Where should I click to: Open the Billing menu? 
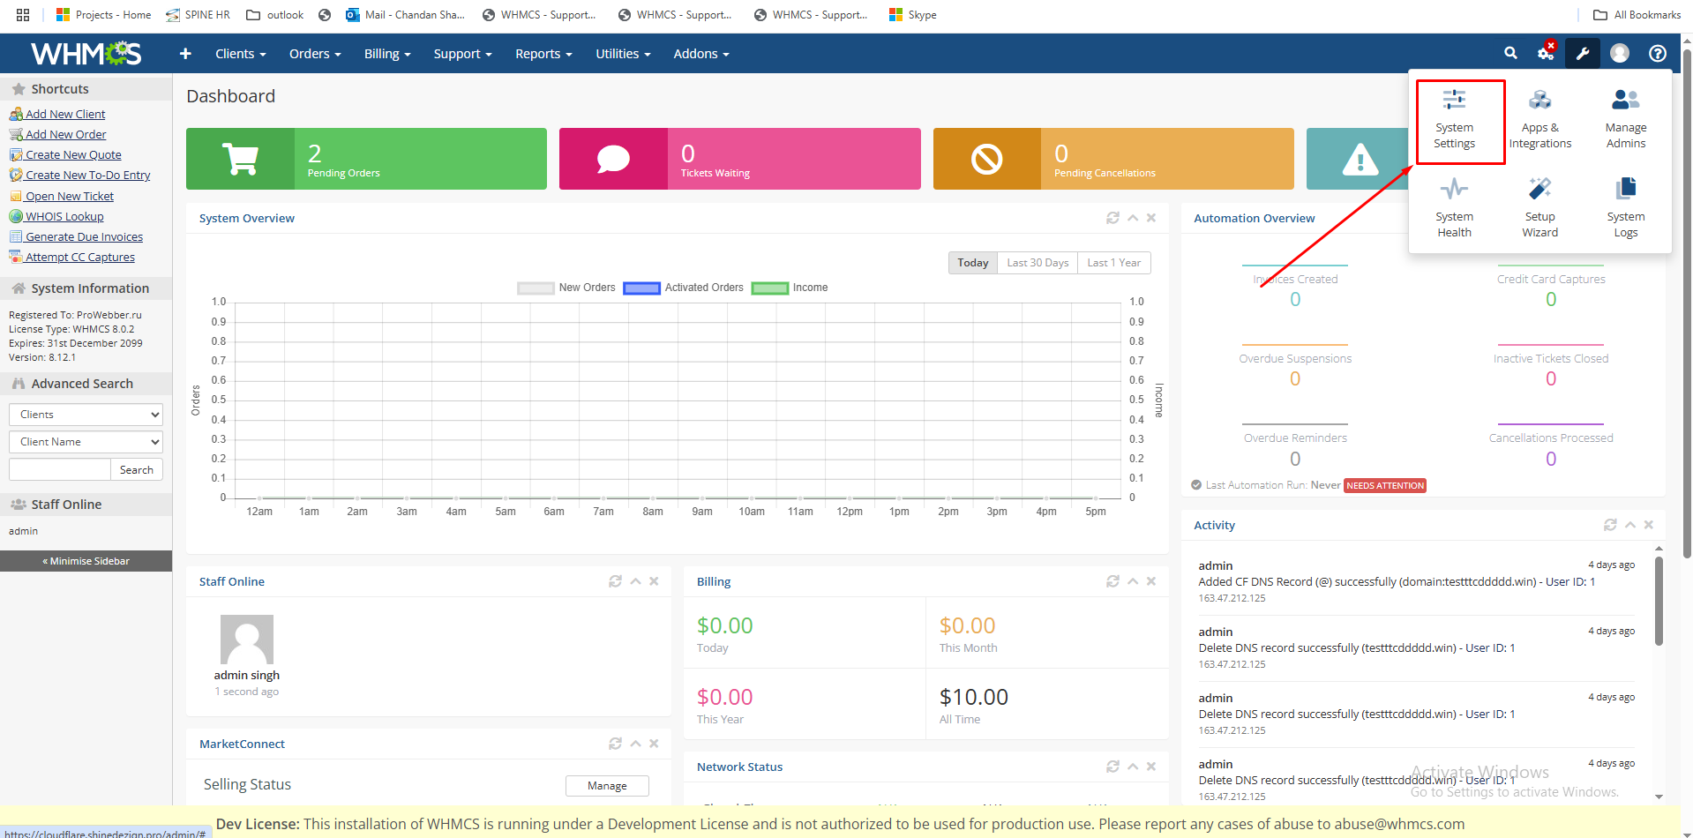386,54
